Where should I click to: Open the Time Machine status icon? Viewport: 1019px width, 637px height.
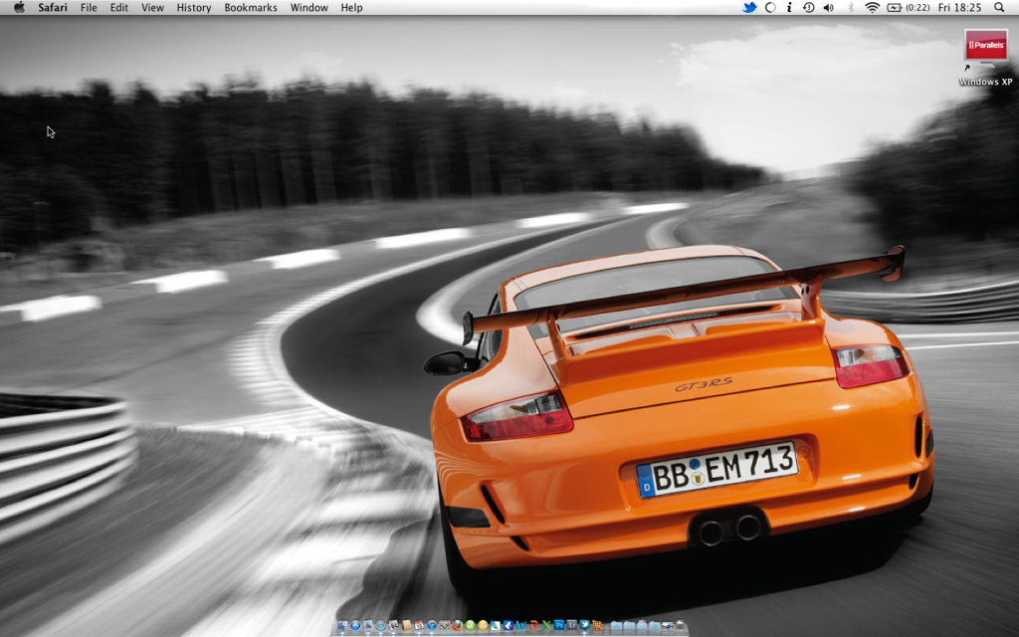[809, 7]
